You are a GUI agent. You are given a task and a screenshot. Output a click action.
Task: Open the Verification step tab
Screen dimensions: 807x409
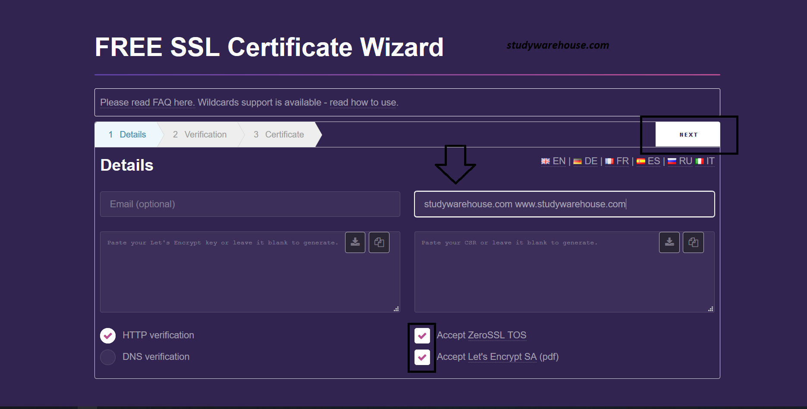point(200,134)
